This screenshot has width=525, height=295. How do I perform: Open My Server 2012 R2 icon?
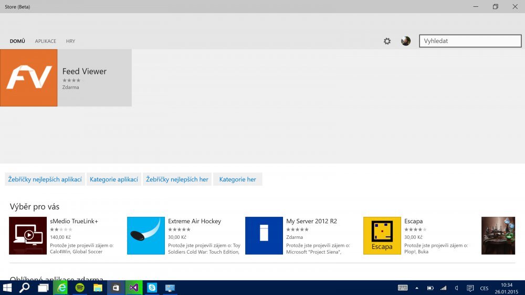click(264, 236)
